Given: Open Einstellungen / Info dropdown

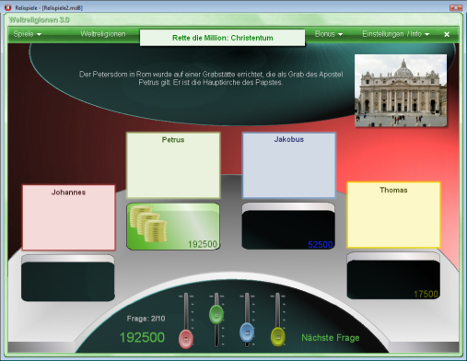Looking at the screenshot, I should click(x=395, y=34).
